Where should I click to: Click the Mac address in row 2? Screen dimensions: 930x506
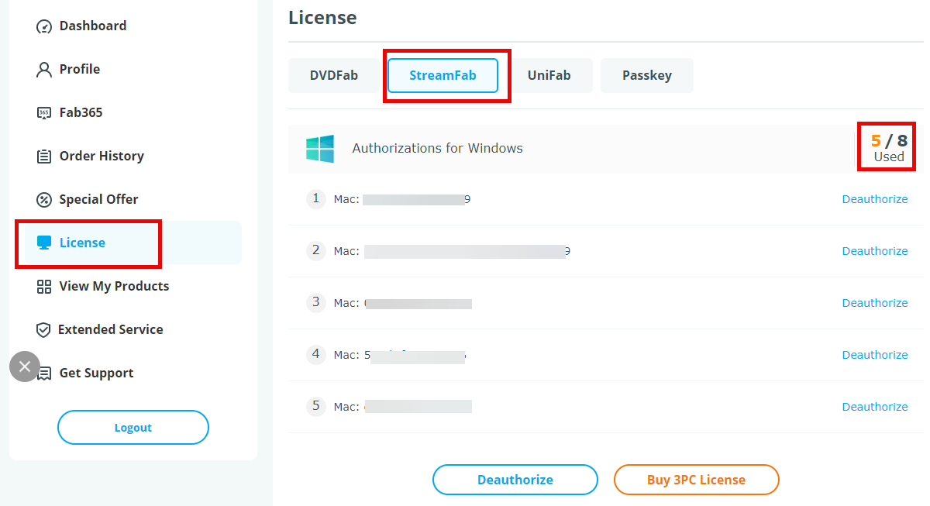[453, 251]
